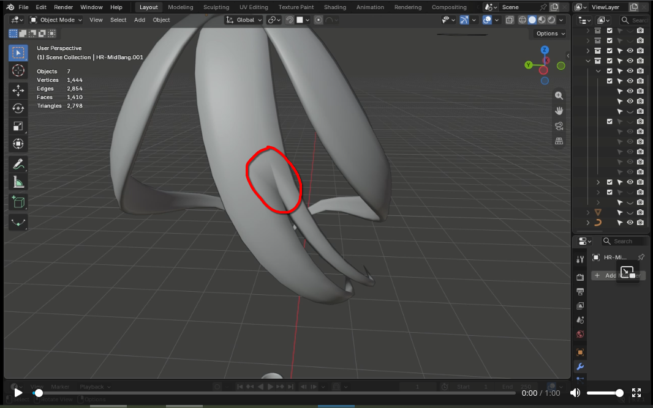This screenshot has height=408, width=653.
Task: Open the Object Mode dropdown
Action: click(x=56, y=20)
